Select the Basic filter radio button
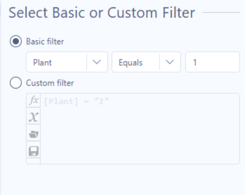Image resolution: width=245 pixels, height=195 pixels. click(x=16, y=41)
